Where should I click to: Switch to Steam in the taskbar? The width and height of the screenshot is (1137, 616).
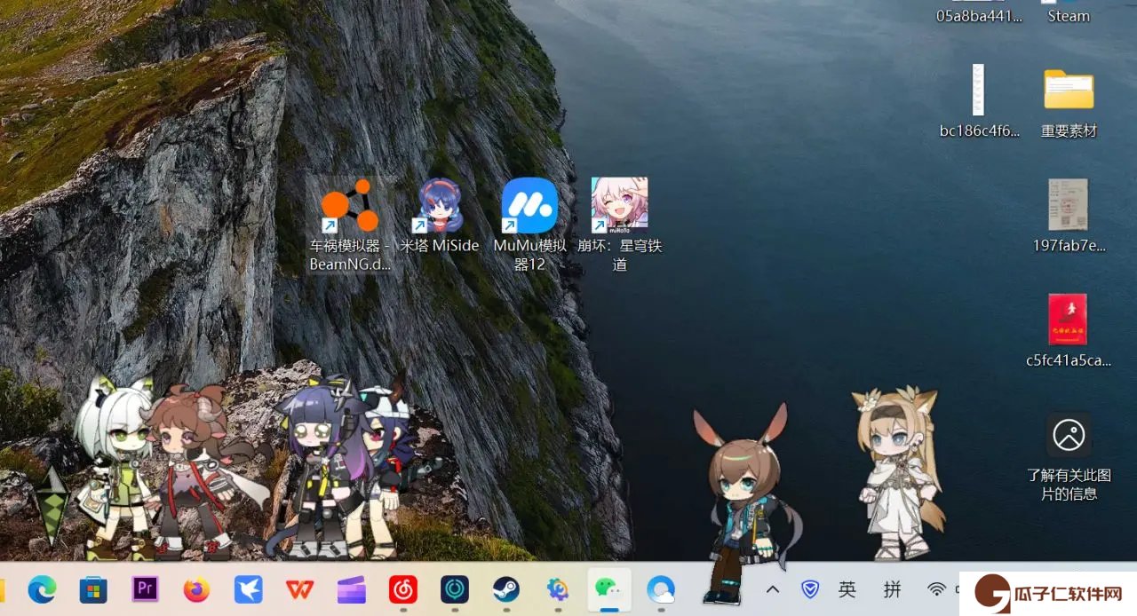(506, 589)
